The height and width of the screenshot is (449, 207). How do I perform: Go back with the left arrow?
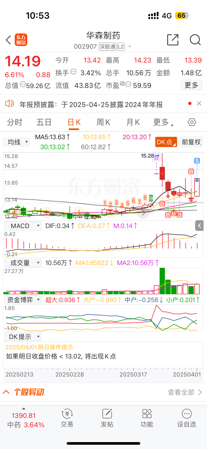tap(8, 40)
